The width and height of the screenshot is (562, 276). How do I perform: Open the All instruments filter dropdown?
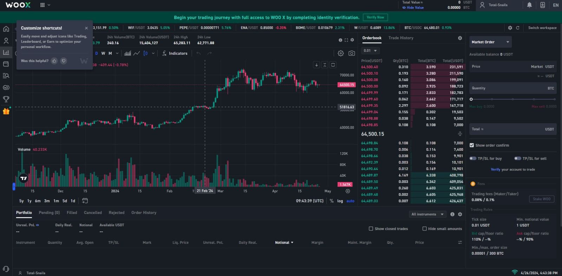(427, 214)
